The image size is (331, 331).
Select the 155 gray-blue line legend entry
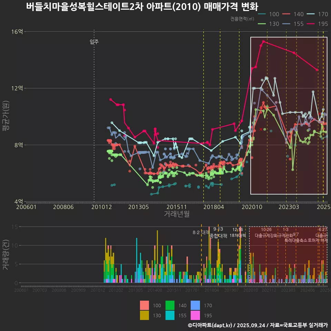(294, 24)
